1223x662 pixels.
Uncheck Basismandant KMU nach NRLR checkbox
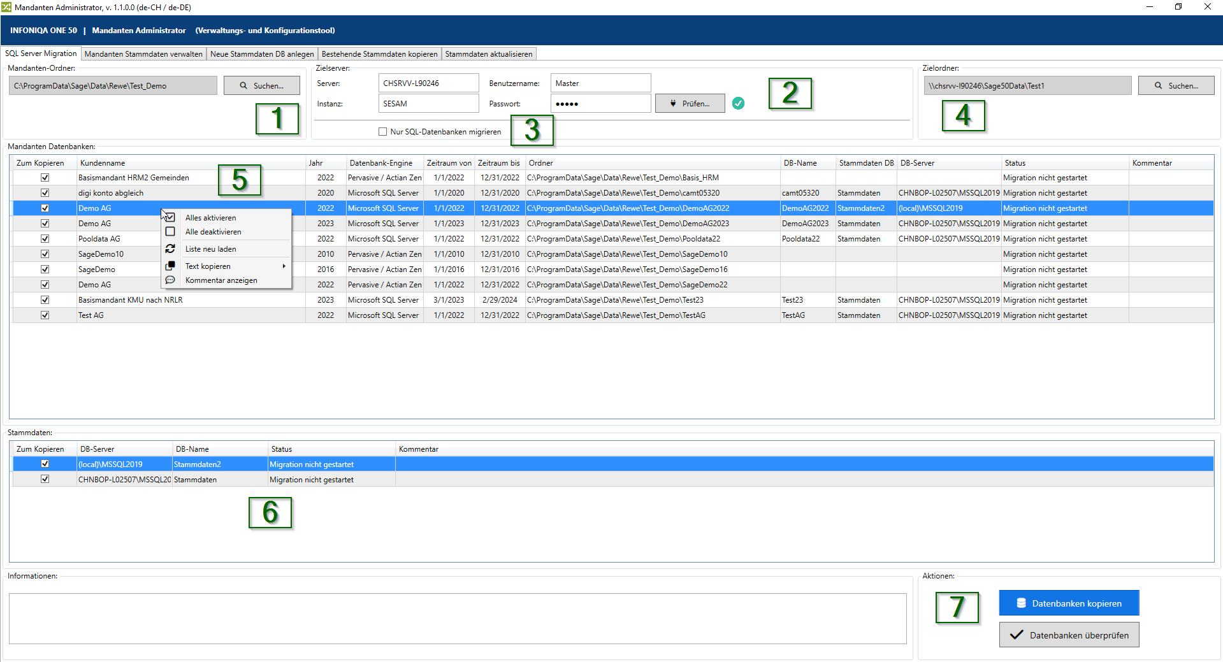[x=45, y=300]
